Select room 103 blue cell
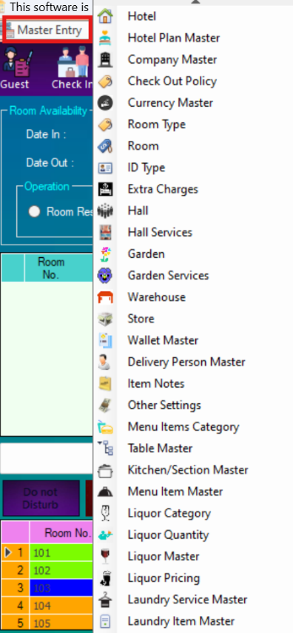Image resolution: width=293 pixels, height=633 pixels. tap(61, 588)
